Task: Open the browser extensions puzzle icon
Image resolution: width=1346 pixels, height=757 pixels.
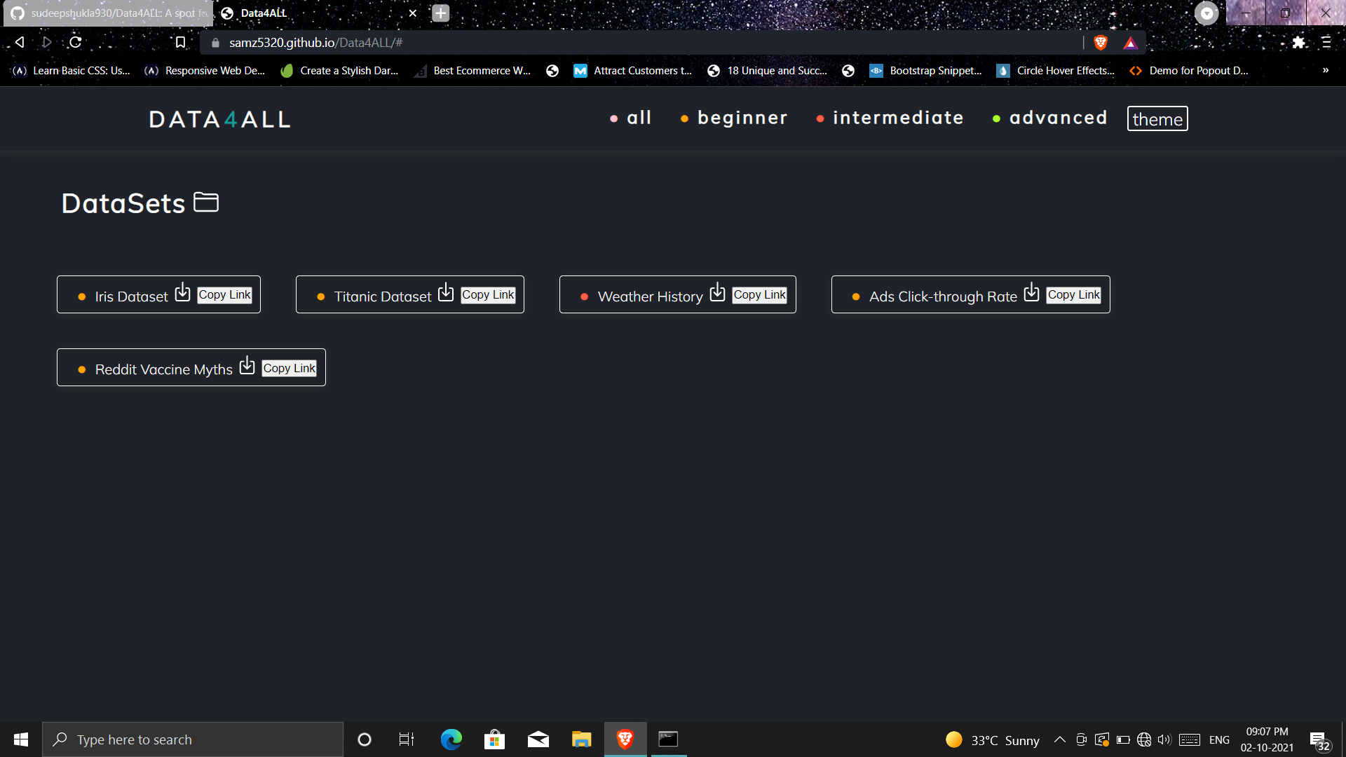Action: (x=1298, y=43)
